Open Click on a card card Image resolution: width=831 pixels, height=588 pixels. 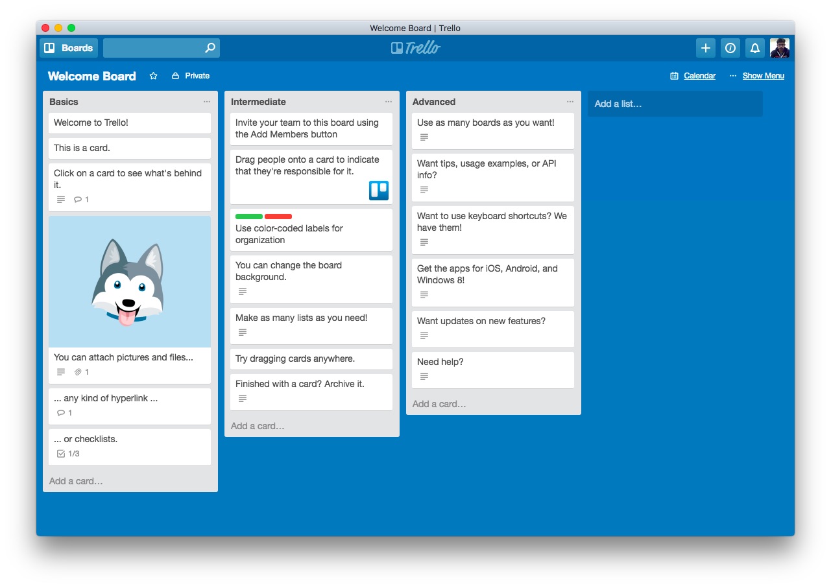click(x=130, y=187)
